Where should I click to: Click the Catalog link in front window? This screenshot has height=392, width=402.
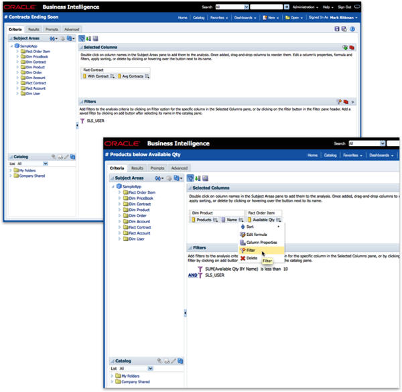pyautogui.click(x=330, y=155)
